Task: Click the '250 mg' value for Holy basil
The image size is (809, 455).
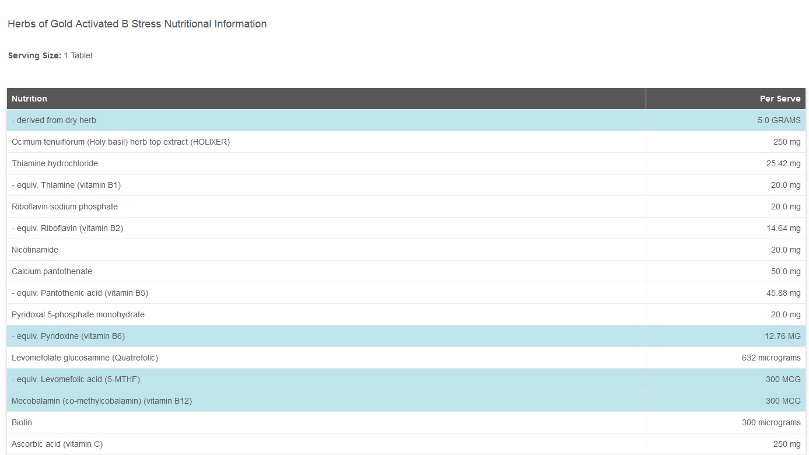Action: (787, 142)
